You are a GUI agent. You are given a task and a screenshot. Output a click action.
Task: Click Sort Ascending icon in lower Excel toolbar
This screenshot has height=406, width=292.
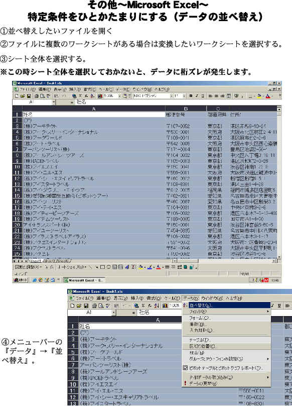coord(156,306)
